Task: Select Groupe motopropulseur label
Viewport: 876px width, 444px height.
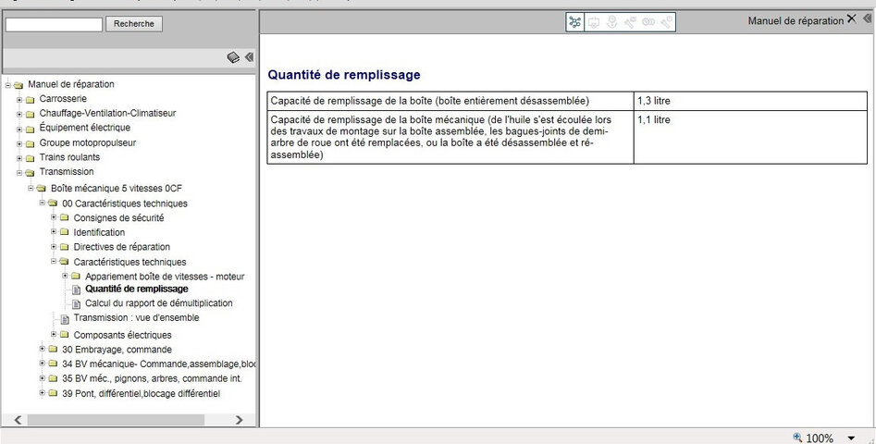Action: tap(87, 143)
